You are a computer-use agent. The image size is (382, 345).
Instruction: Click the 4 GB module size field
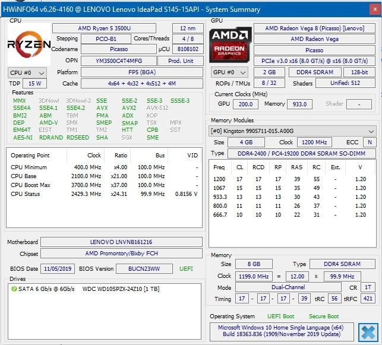[246, 143]
